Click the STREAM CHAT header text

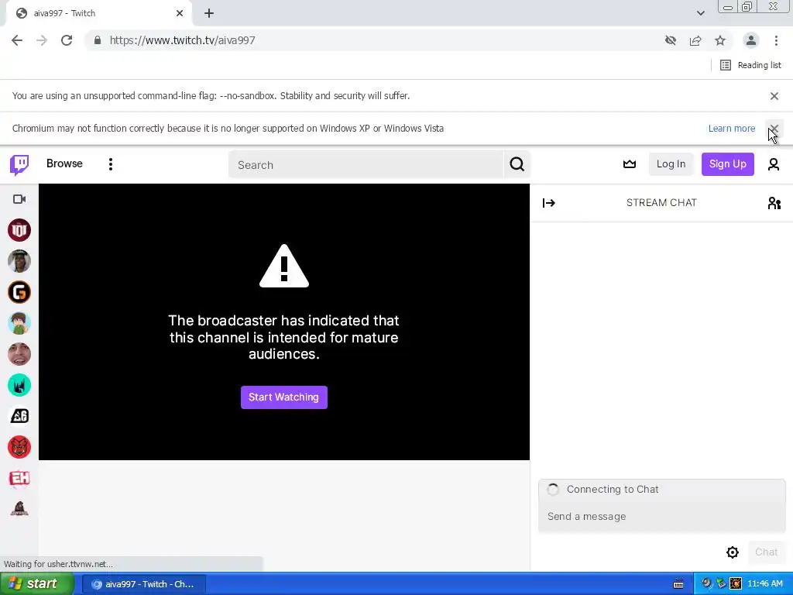click(661, 203)
